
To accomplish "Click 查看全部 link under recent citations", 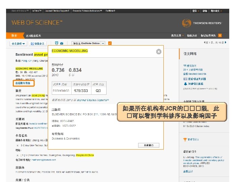I will [x=188, y=171].
